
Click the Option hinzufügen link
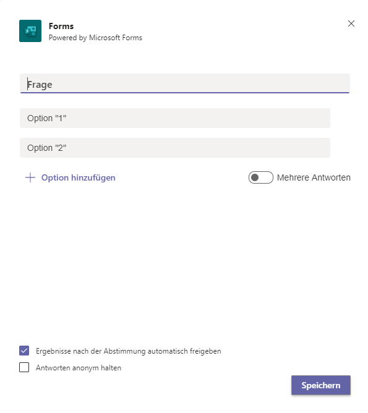[x=78, y=177]
